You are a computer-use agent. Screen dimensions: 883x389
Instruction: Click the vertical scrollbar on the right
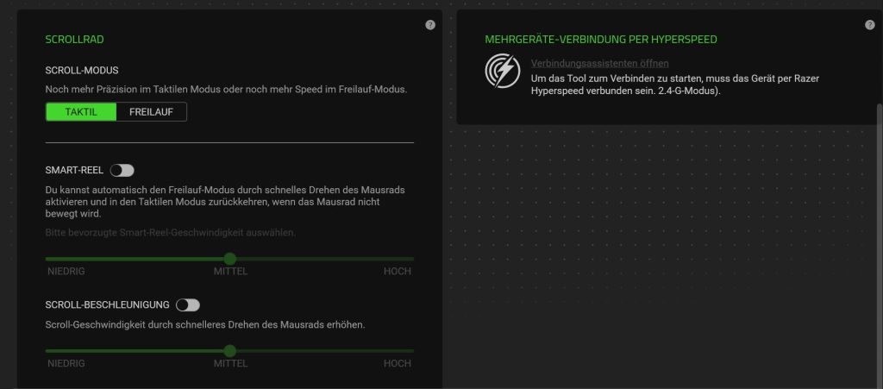[880, 246]
